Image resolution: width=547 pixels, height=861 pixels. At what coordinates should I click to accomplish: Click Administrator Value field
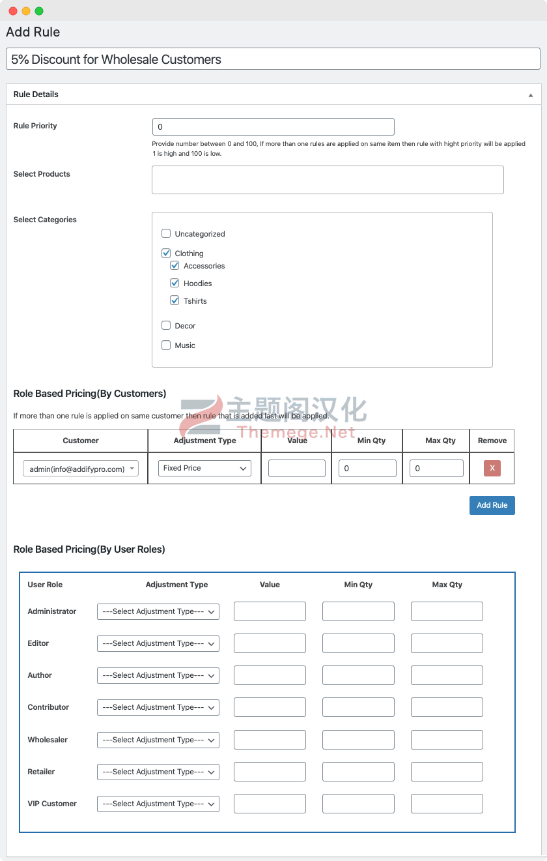click(270, 611)
